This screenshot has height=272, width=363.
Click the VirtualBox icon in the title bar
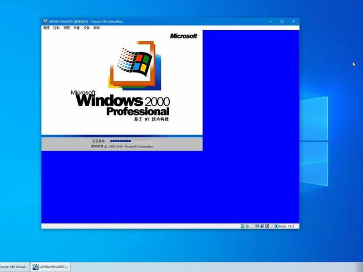click(45, 21)
